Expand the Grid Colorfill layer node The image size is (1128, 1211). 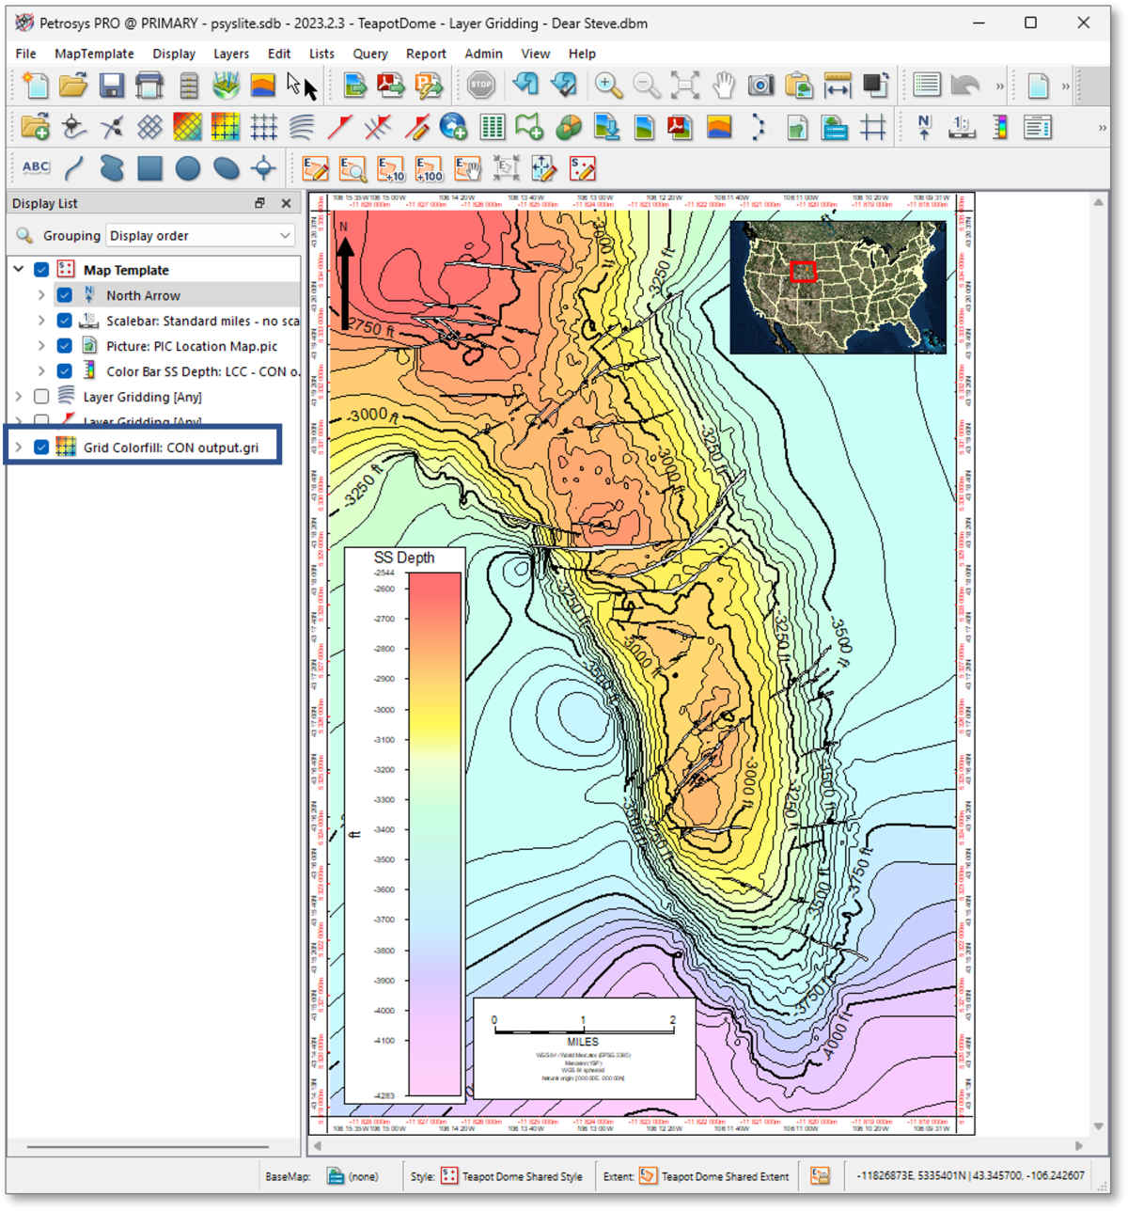pyautogui.click(x=20, y=447)
